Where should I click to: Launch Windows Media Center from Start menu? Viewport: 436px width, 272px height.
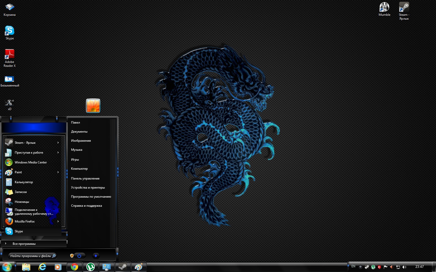click(x=33, y=162)
